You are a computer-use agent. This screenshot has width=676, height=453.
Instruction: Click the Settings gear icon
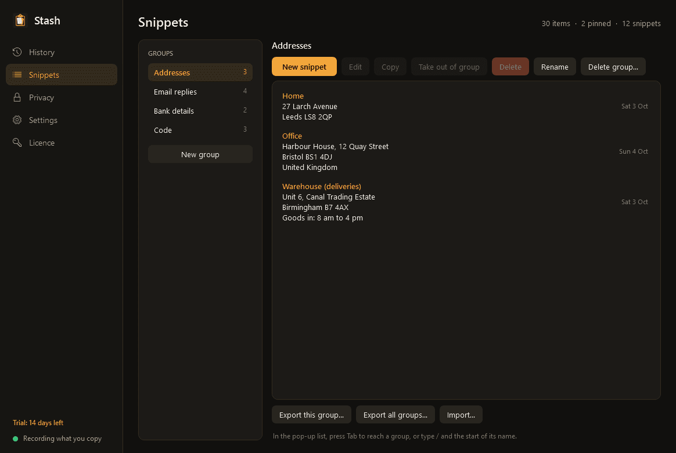[x=17, y=120]
